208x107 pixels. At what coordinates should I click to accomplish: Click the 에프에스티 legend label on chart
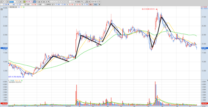coord(13,7)
